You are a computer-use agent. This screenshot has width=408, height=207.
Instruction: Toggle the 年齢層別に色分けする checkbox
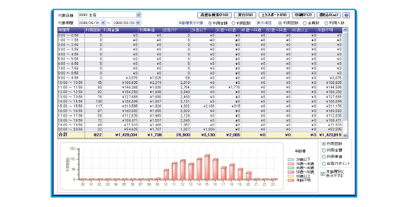pos(323,174)
